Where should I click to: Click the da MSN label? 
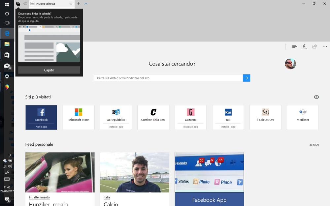[x=314, y=145]
